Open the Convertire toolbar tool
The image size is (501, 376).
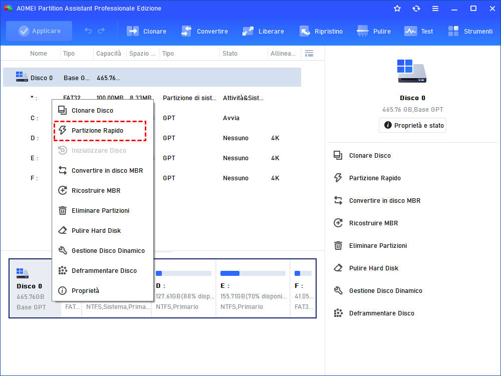tap(204, 31)
